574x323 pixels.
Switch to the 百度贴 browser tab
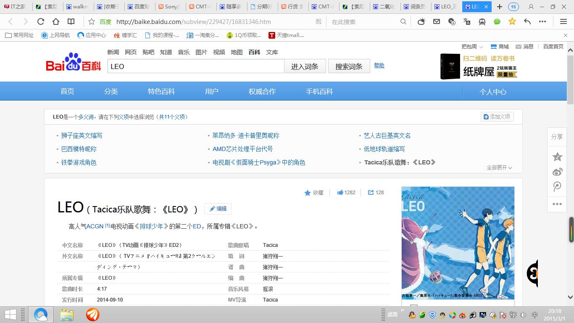[139, 7]
